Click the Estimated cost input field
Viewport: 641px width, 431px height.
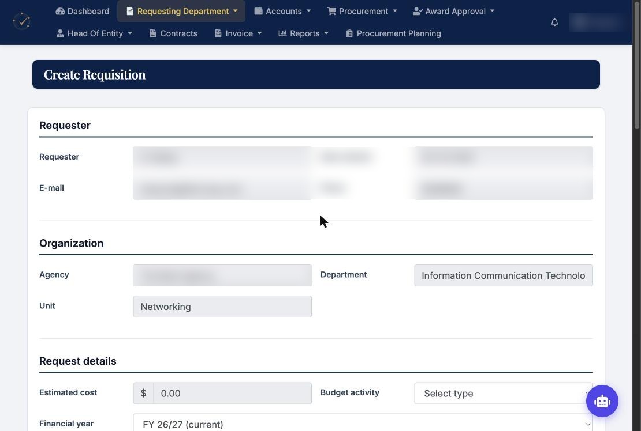232,393
